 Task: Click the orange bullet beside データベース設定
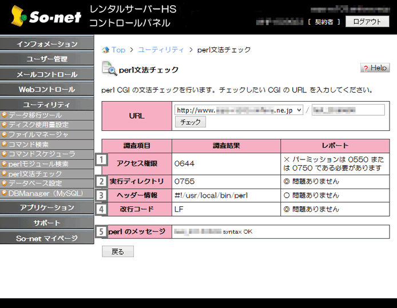click(x=4, y=183)
